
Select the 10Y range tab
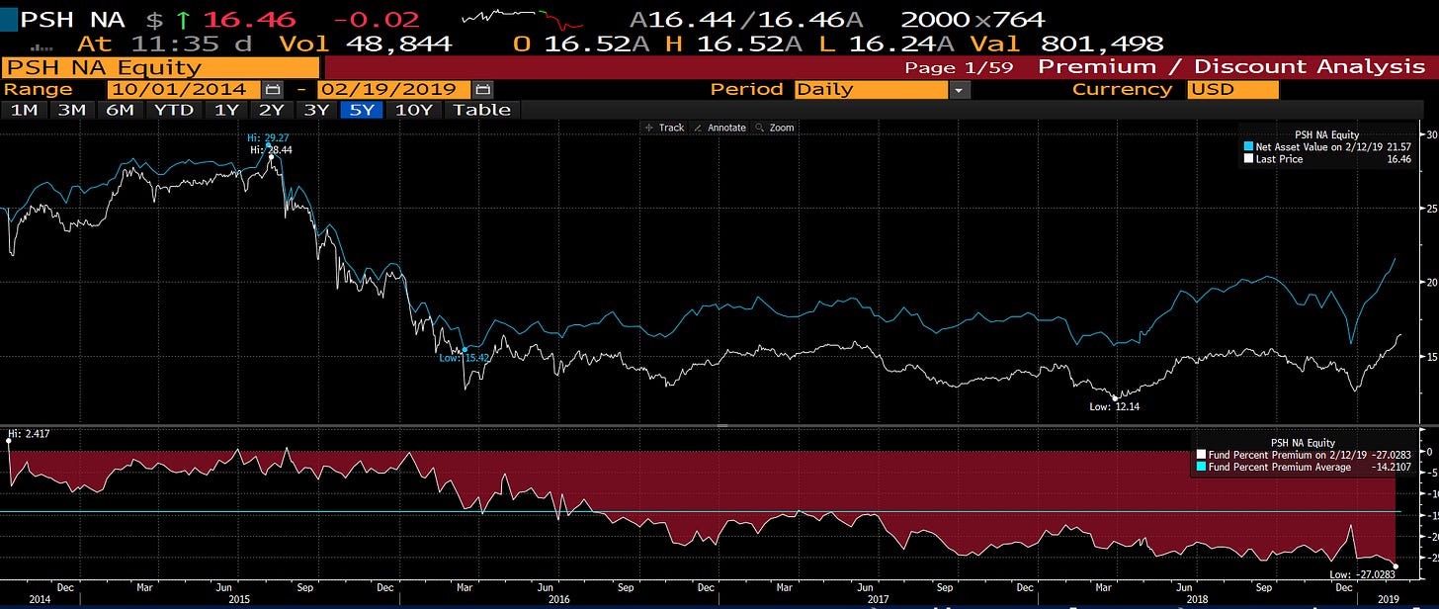click(414, 110)
